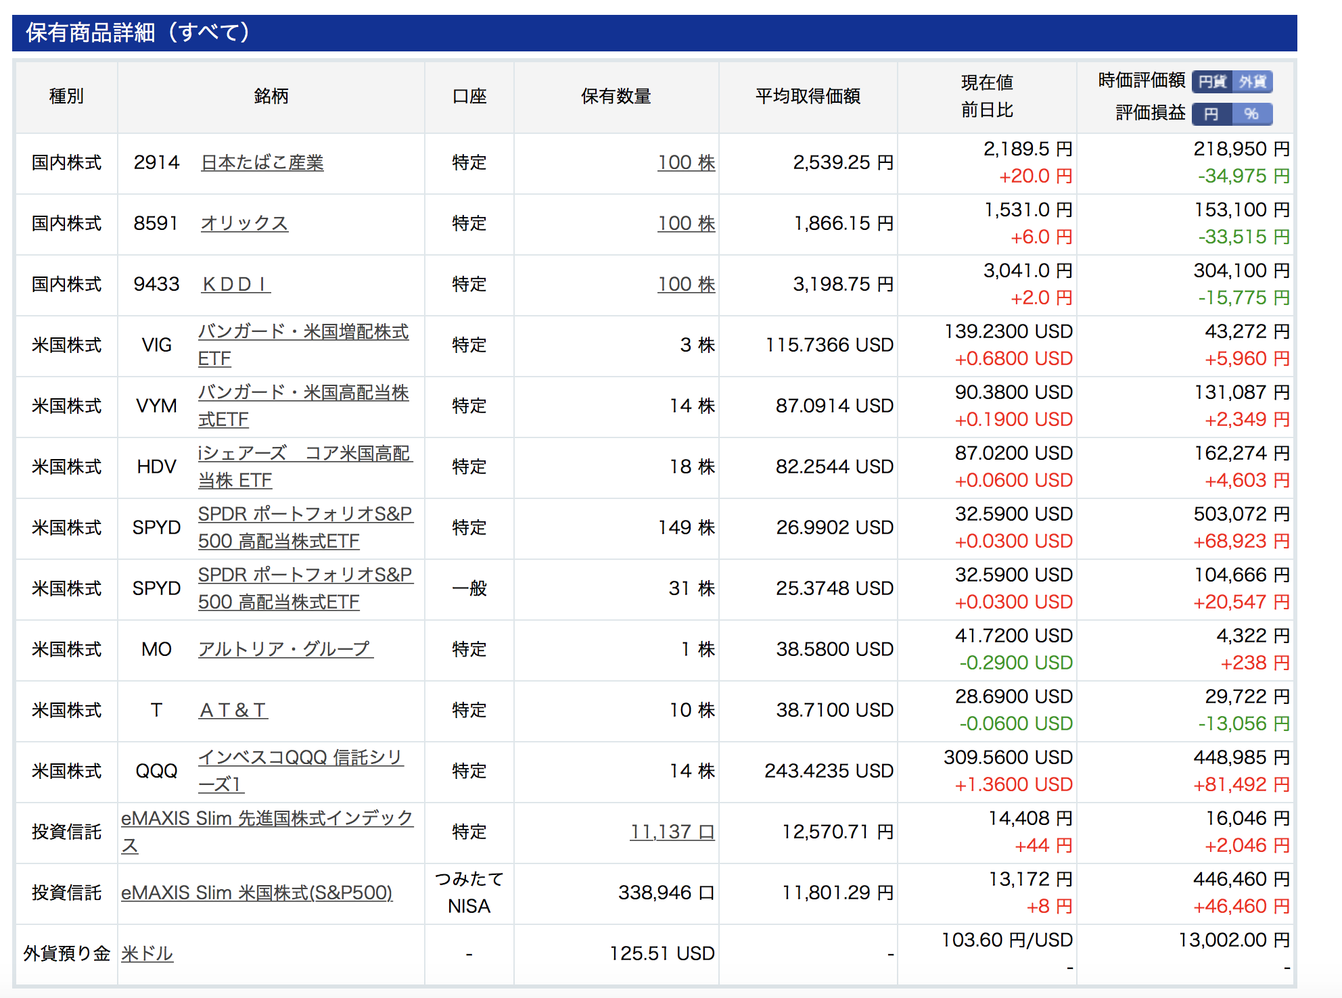This screenshot has width=1342, height=998.
Task: Select the VYM ticker cell
Action: click(156, 406)
